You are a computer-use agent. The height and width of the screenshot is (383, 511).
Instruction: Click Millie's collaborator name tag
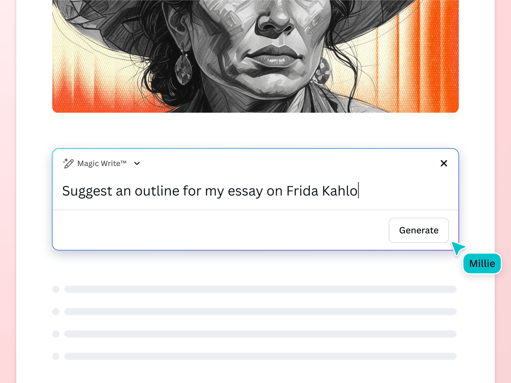[x=482, y=263]
